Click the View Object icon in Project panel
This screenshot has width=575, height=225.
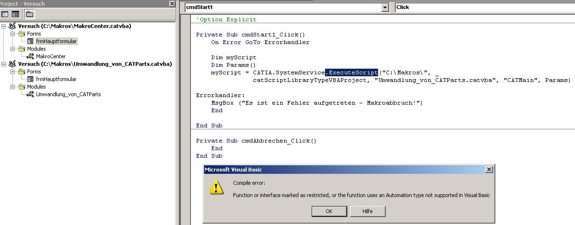point(15,14)
